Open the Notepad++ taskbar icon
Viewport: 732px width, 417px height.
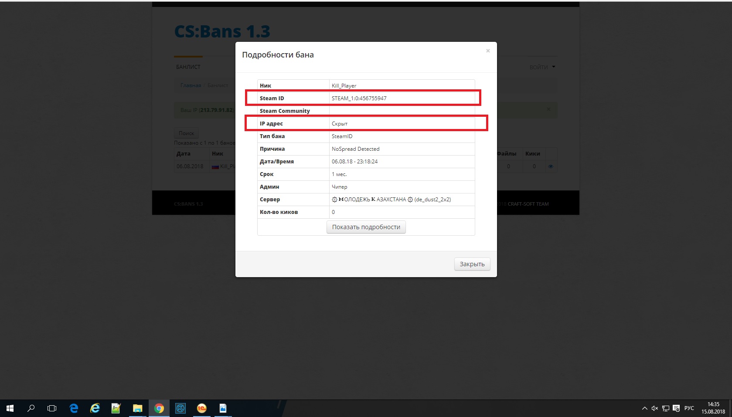coord(116,408)
